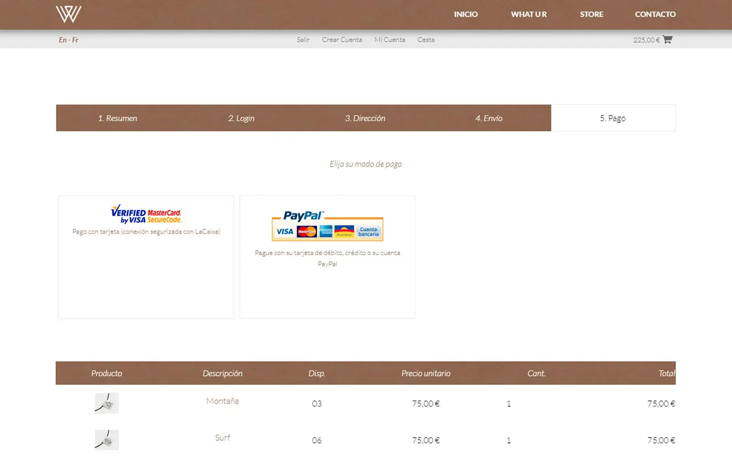Click the W logo in header

[69, 14]
